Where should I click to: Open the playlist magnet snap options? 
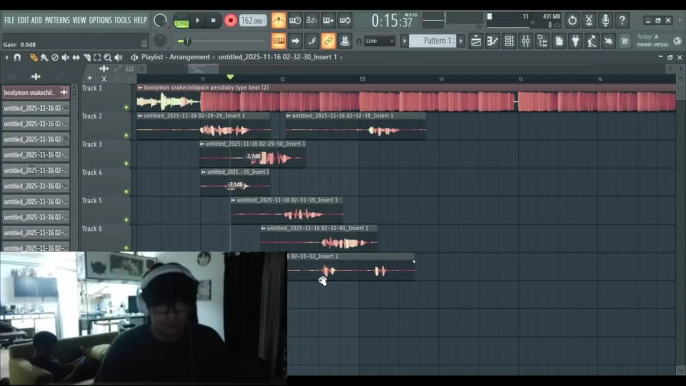[x=17, y=57]
